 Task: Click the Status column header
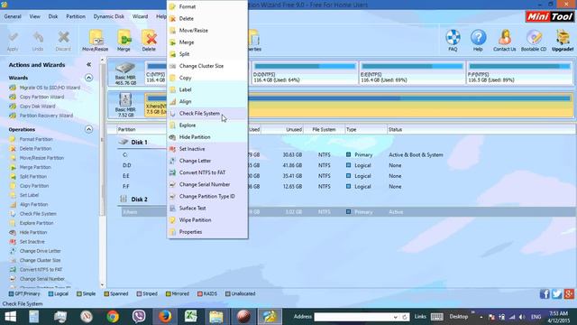tap(395, 129)
